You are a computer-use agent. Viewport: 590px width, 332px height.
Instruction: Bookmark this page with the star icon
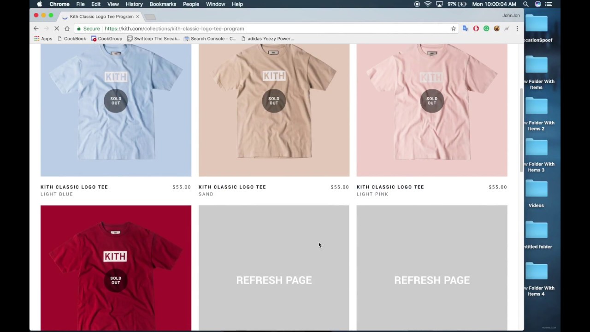454,29
